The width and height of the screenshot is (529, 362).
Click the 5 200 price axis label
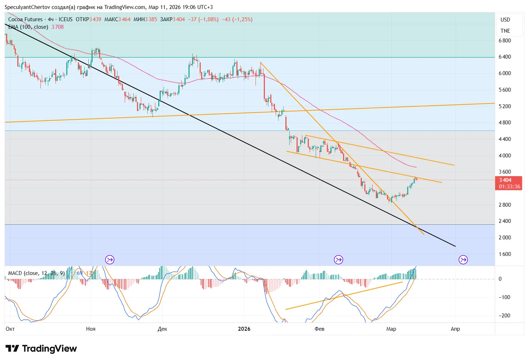[505, 106]
